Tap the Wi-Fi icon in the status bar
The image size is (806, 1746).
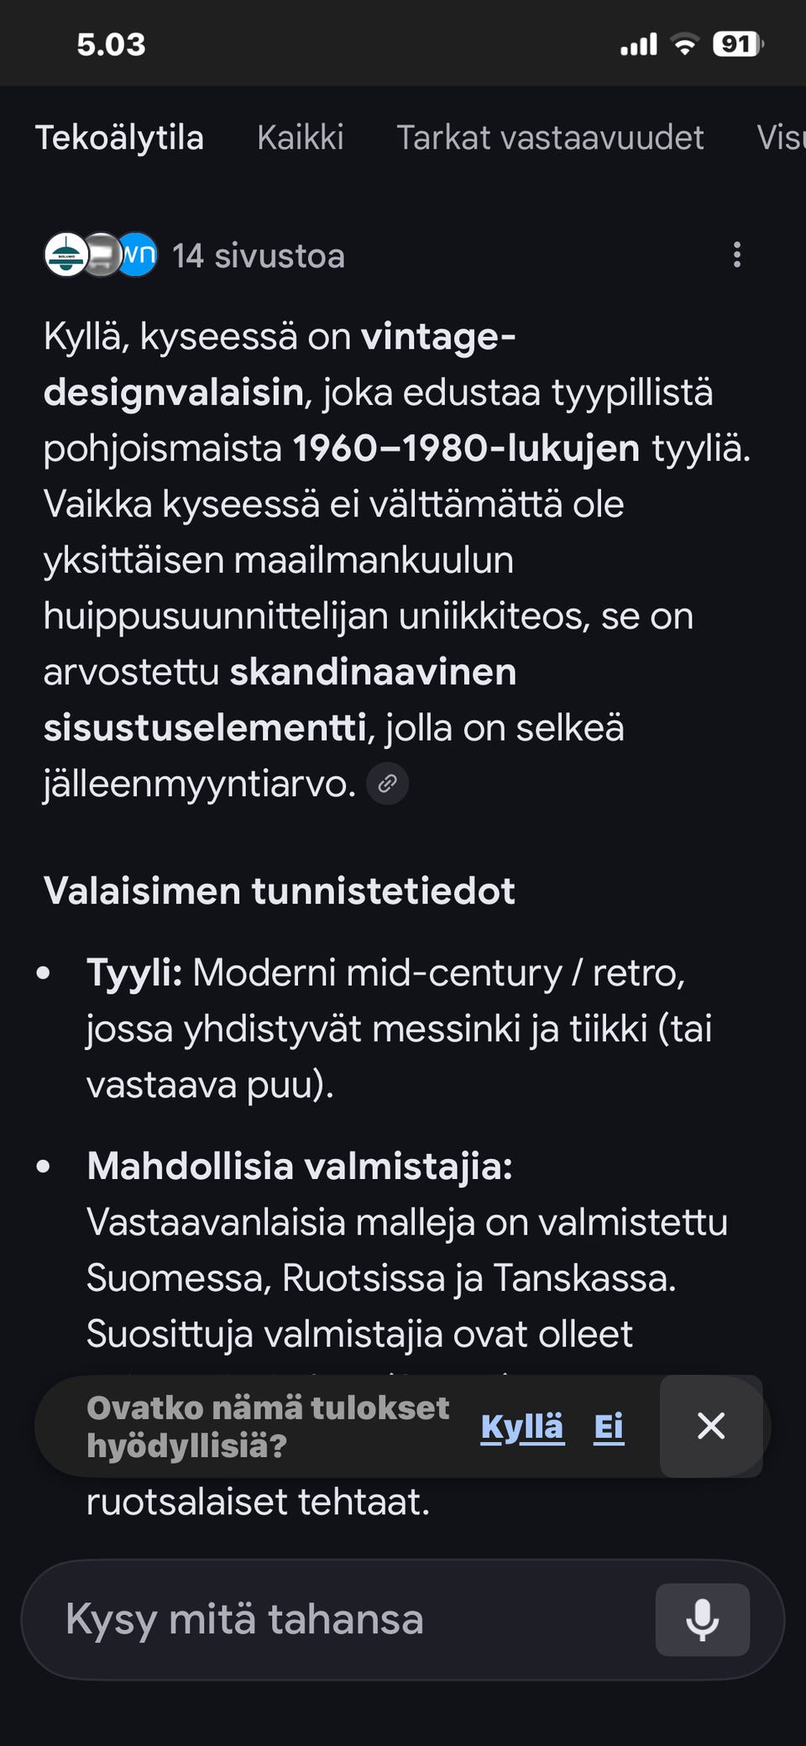point(683,45)
